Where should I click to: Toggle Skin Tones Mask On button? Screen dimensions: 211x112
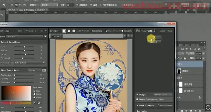pos(44,70)
